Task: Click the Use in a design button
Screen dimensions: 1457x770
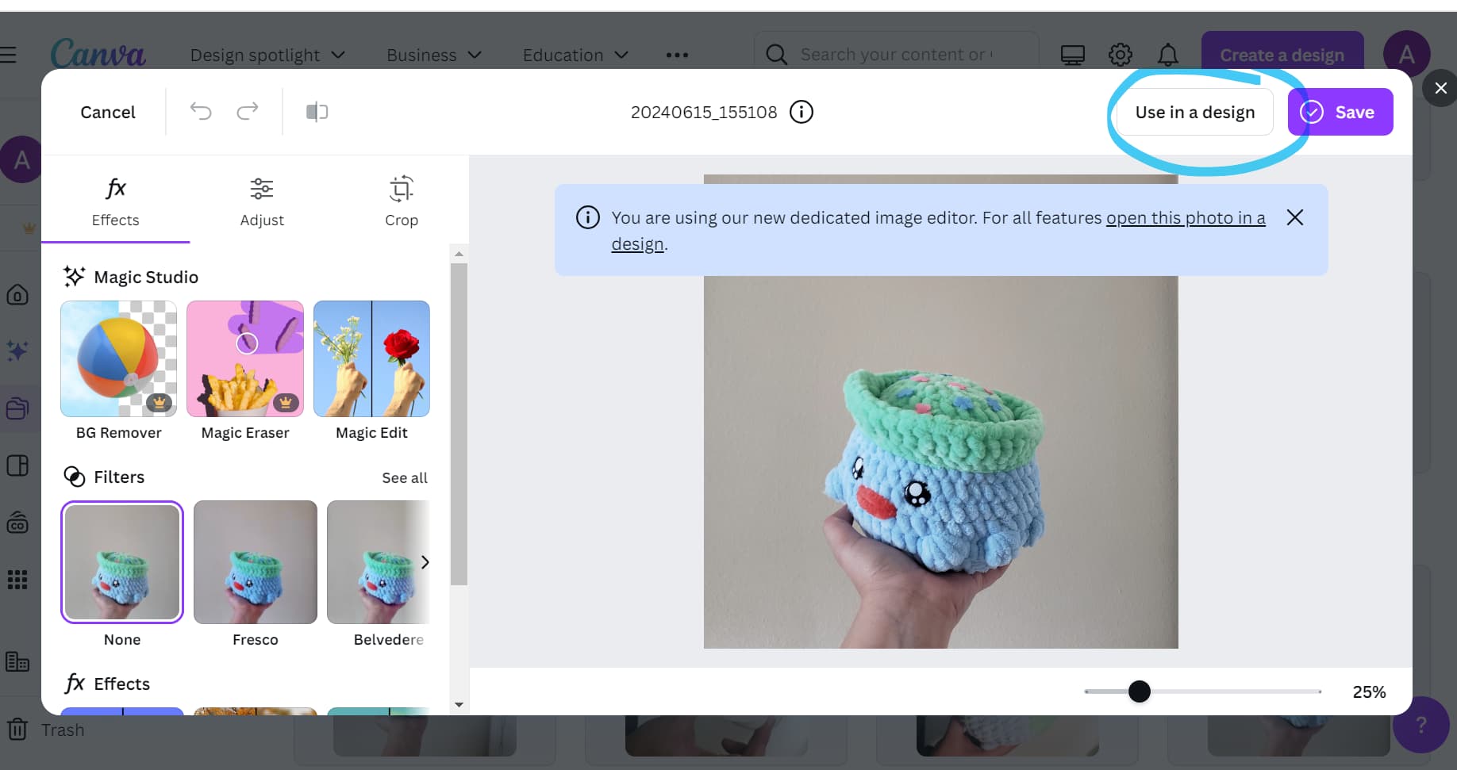Action: pyautogui.click(x=1194, y=112)
